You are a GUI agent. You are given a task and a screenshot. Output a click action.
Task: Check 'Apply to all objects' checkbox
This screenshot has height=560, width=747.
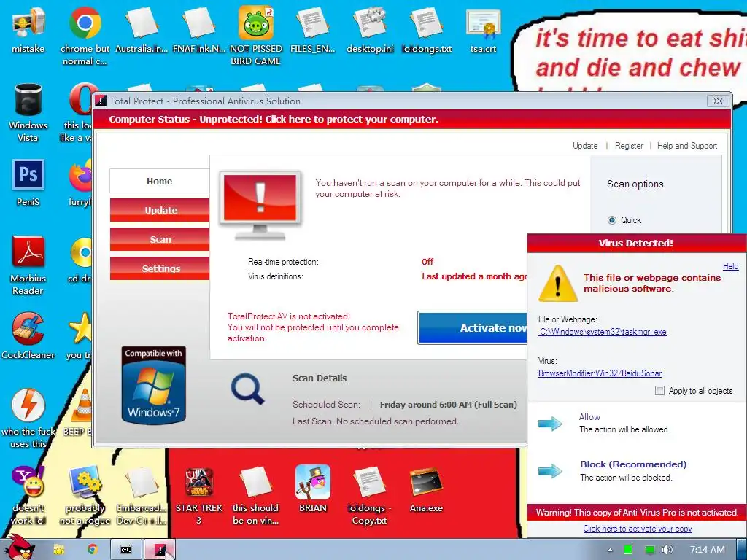point(659,391)
